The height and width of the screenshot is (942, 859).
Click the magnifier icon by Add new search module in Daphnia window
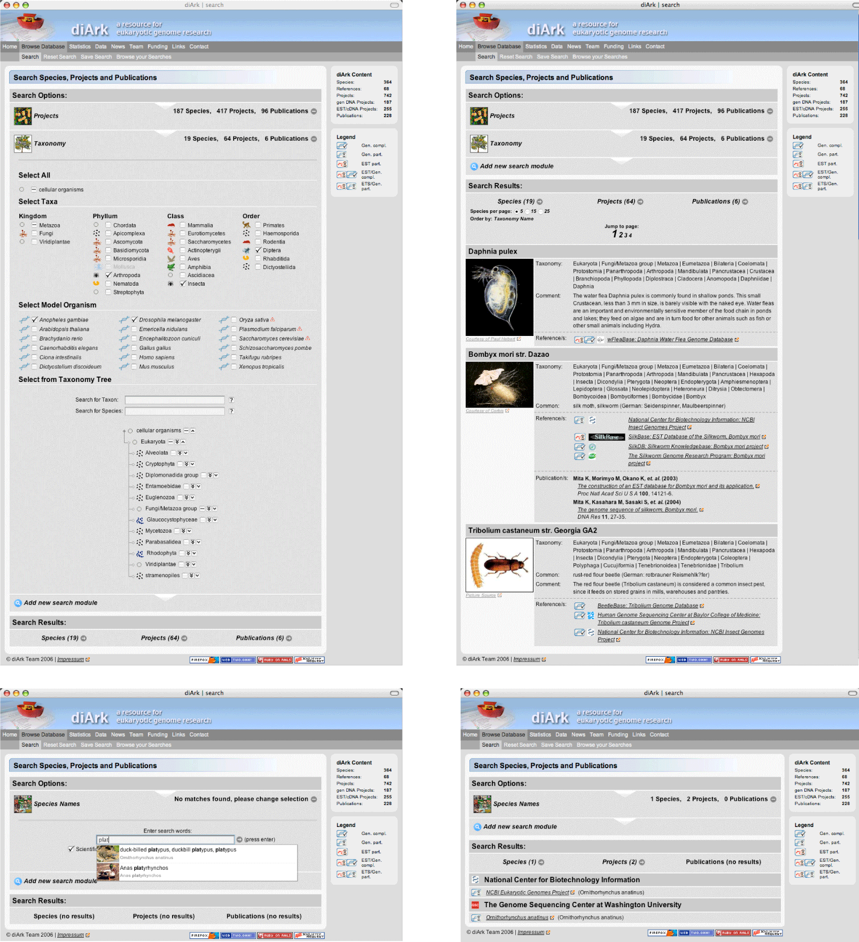pos(474,166)
